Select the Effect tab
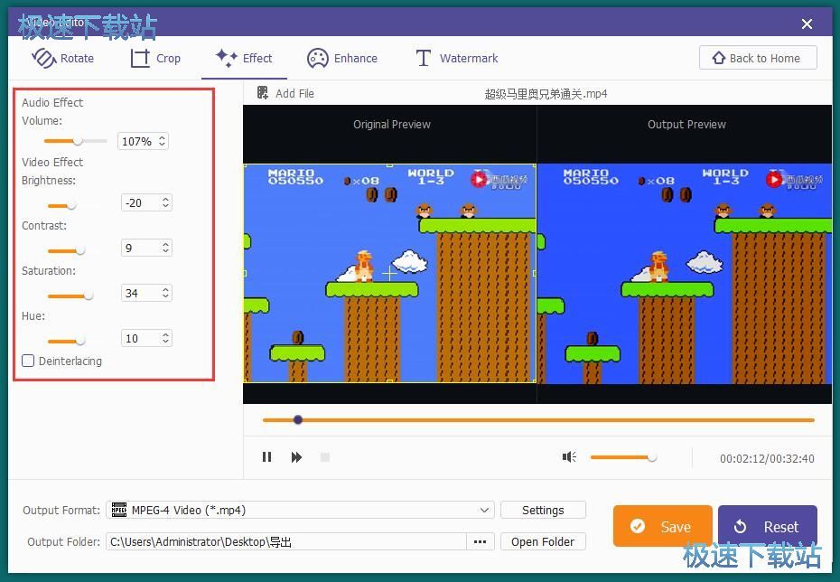The height and width of the screenshot is (582, 840). click(244, 58)
